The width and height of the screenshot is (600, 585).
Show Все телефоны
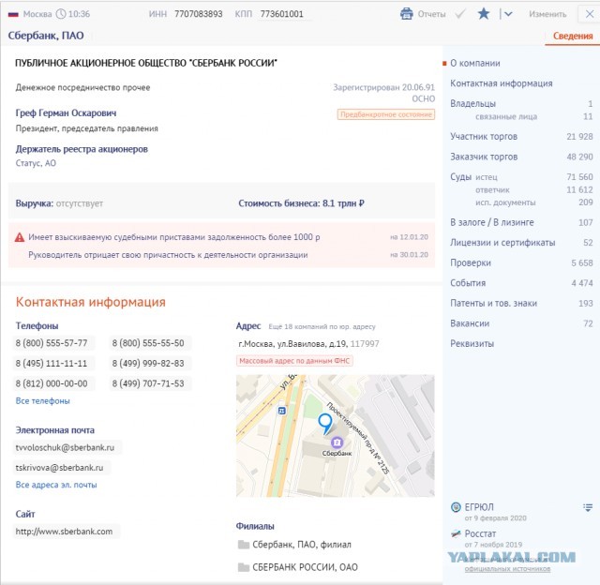pos(42,401)
